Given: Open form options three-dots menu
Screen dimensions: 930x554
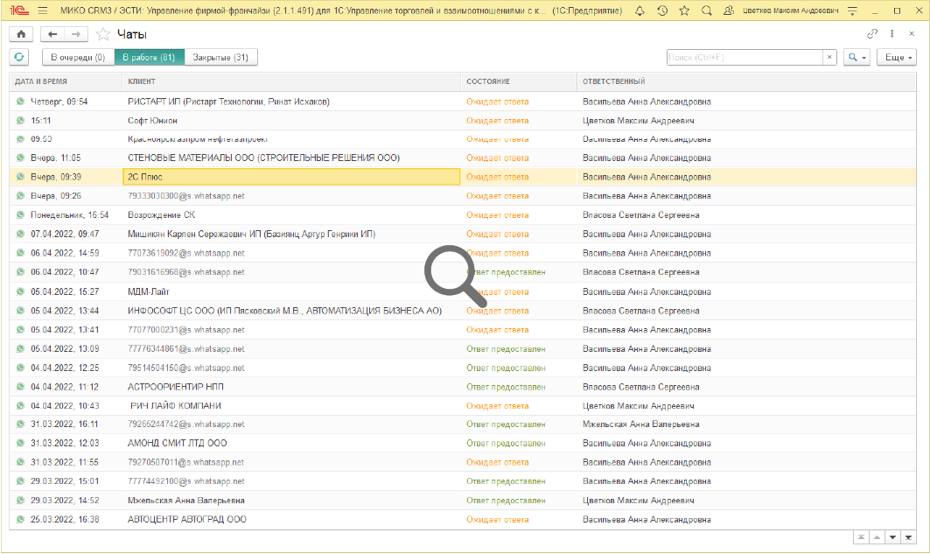Looking at the screenshot, I should 892,34.
